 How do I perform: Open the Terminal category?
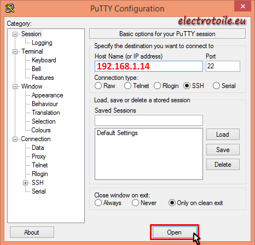(x=32, y=51)
